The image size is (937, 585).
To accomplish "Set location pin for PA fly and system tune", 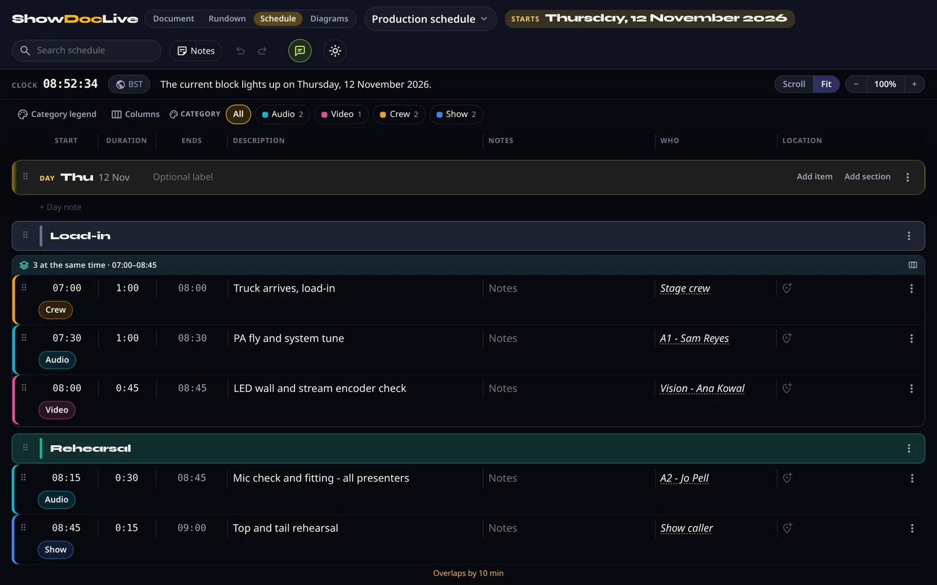I will tap(788, 338).
